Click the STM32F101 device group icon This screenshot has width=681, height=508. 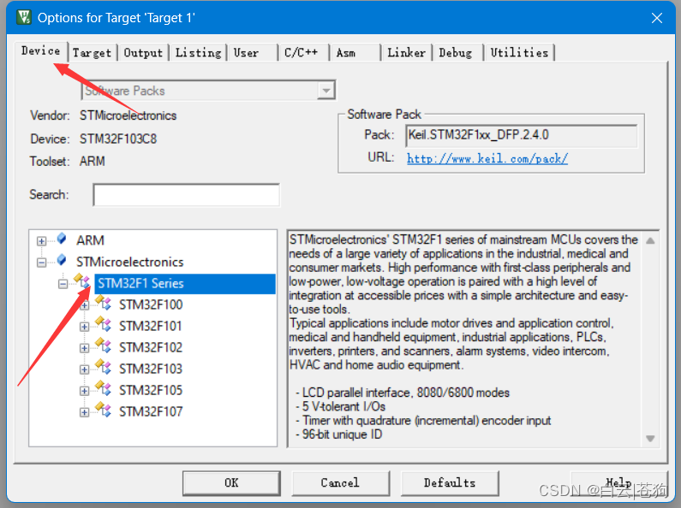pyautogui.click(x=104, y=324)
